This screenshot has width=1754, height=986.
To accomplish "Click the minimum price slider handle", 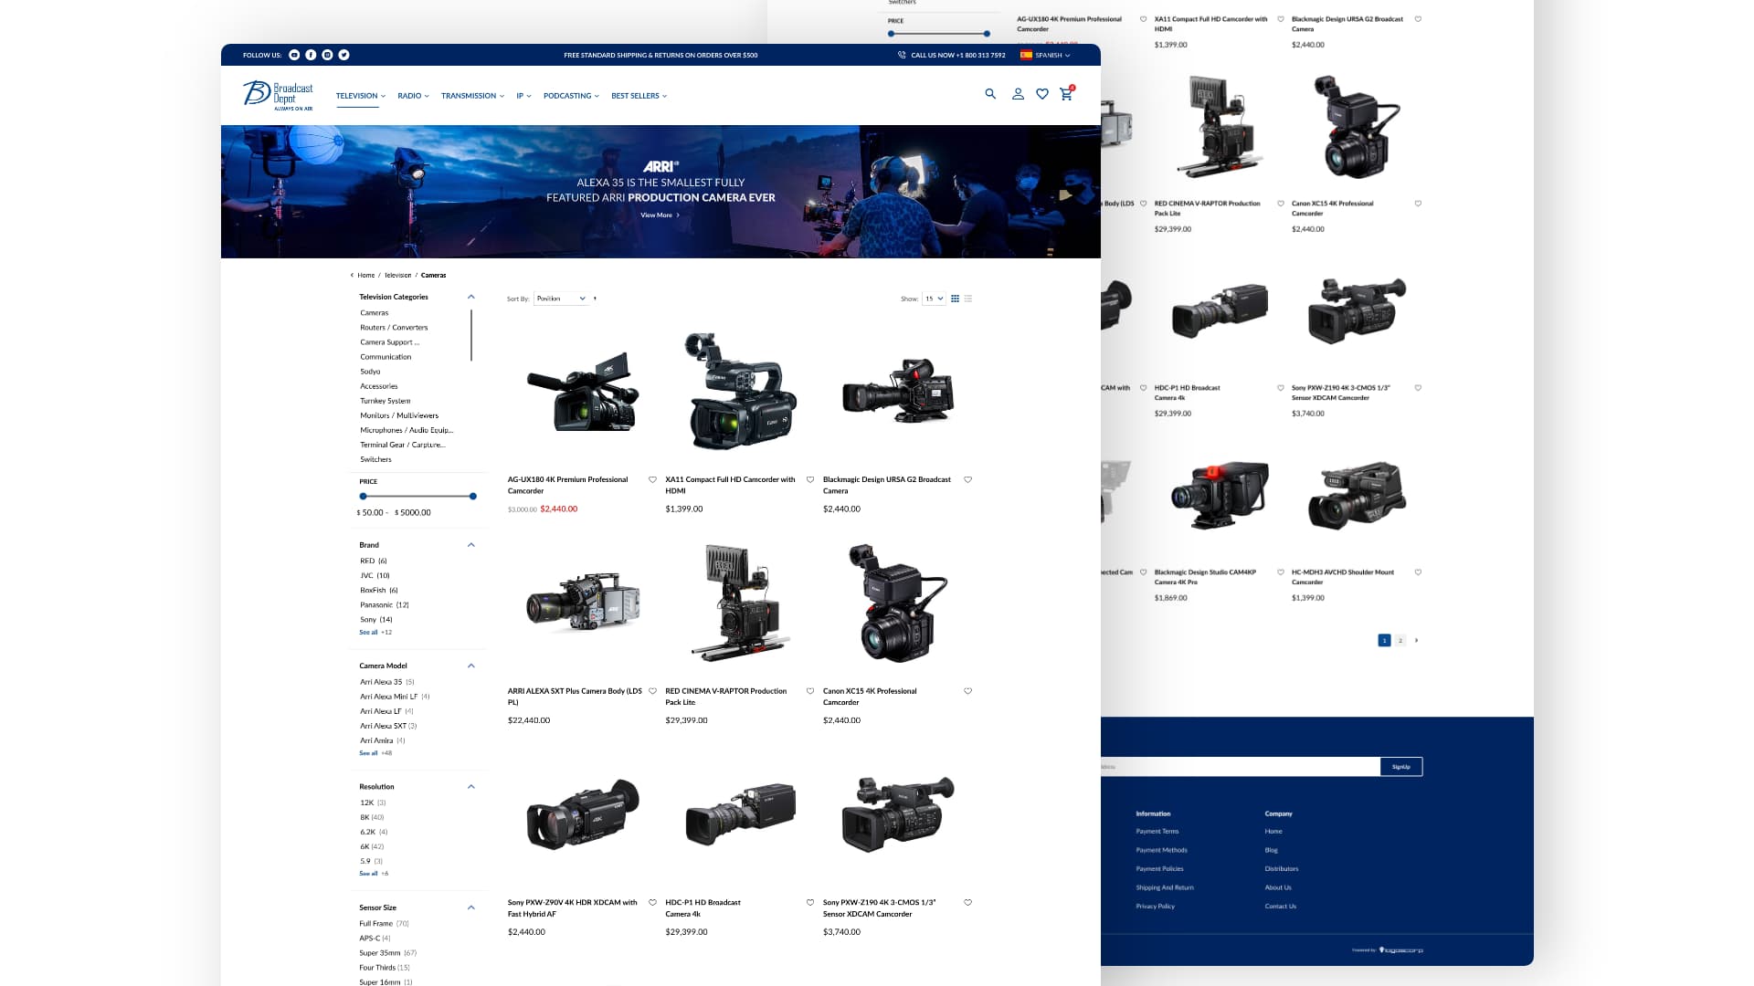I will tap(363, 497).
